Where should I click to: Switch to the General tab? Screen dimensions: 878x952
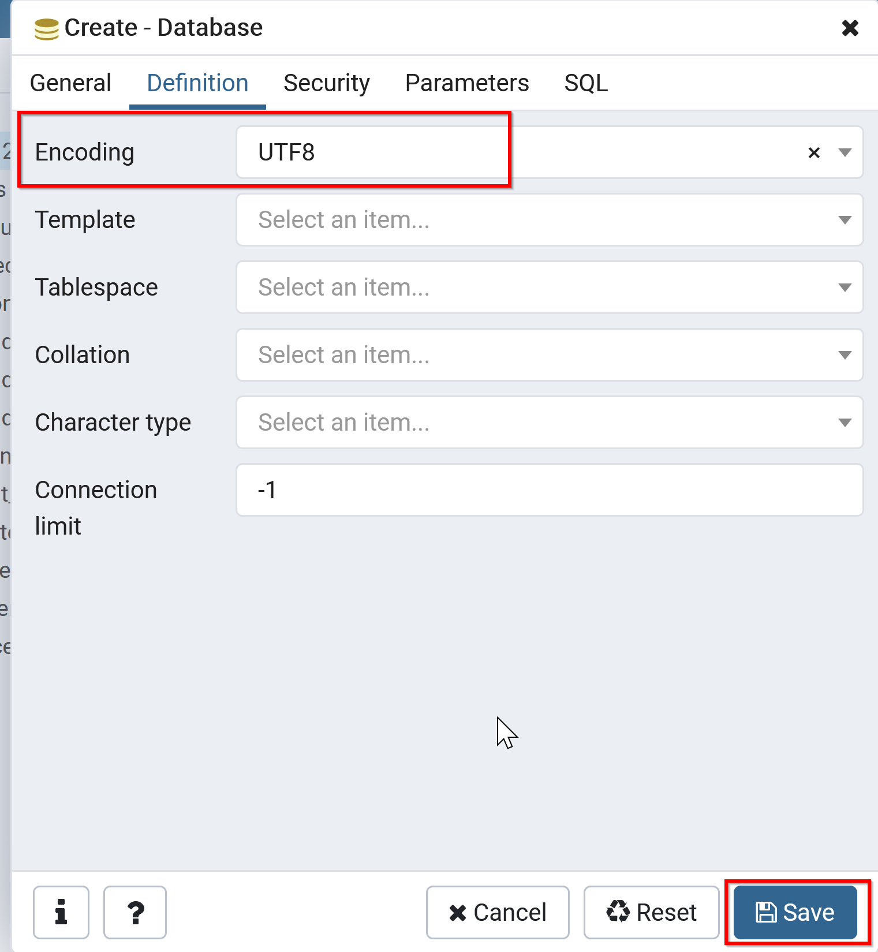70,83
